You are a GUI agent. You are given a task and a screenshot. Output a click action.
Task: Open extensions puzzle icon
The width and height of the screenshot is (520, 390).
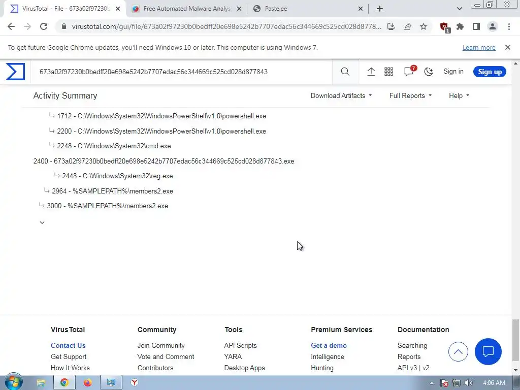coord(460,26)
